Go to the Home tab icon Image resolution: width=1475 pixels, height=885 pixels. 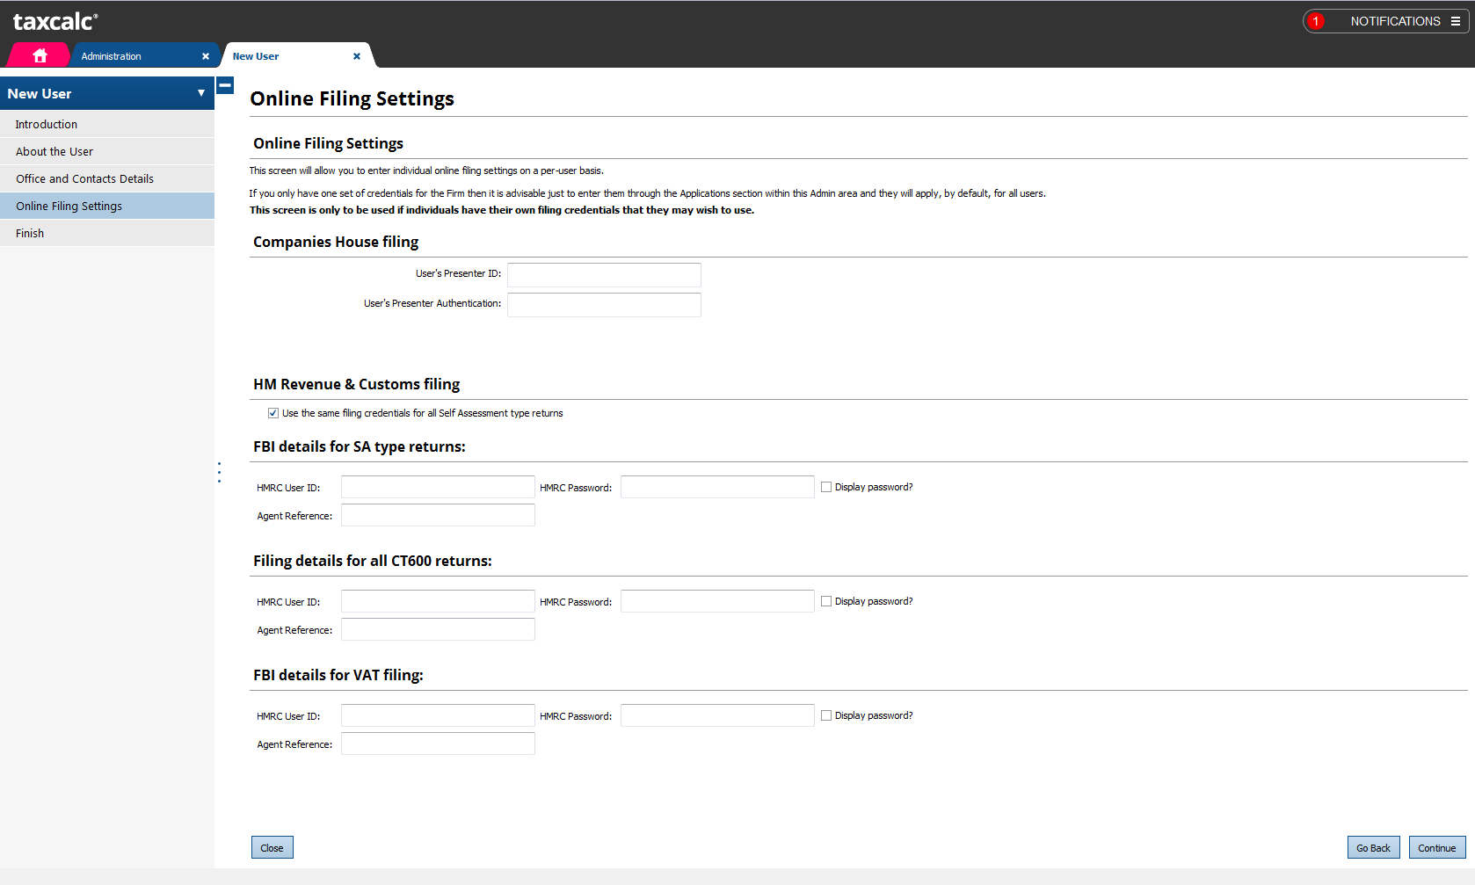pyautogui.click(x=40, y=55)
